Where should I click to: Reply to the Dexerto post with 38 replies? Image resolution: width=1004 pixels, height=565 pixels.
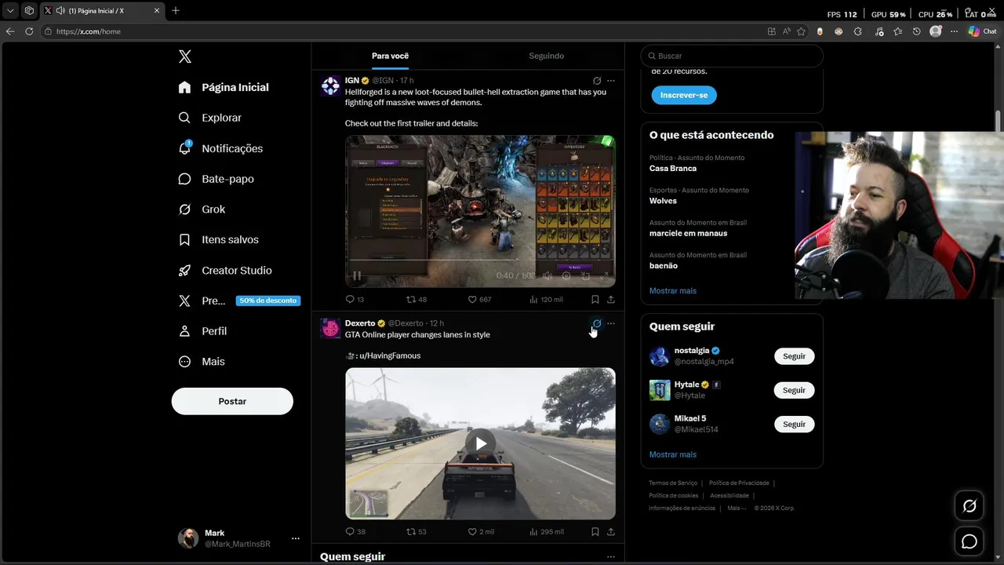point(355,531)
